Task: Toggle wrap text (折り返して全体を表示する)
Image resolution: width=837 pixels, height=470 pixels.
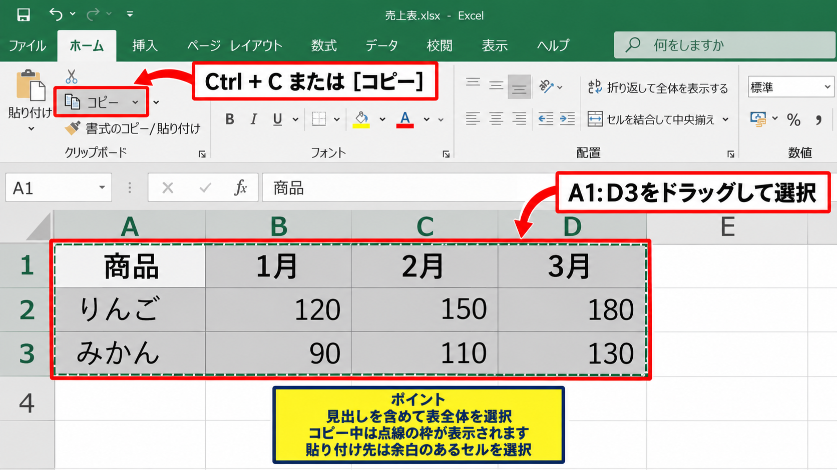Action: click(658, 87)
